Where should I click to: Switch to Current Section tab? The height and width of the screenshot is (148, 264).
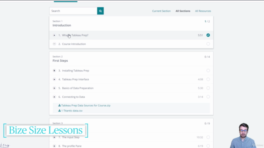(x=161, y=11)
